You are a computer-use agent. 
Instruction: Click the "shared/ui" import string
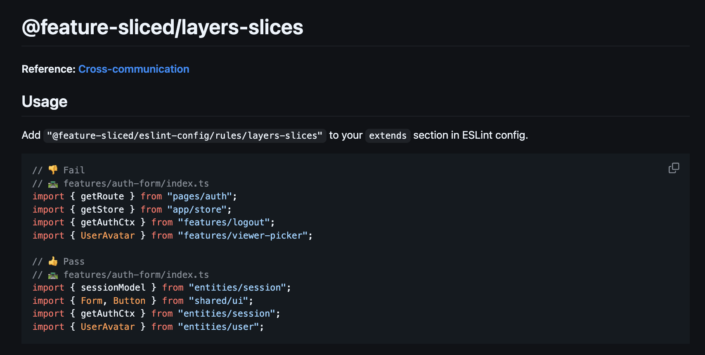[219, 301]
